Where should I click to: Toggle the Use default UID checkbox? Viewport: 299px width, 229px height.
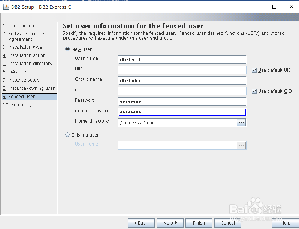(254, 70)
